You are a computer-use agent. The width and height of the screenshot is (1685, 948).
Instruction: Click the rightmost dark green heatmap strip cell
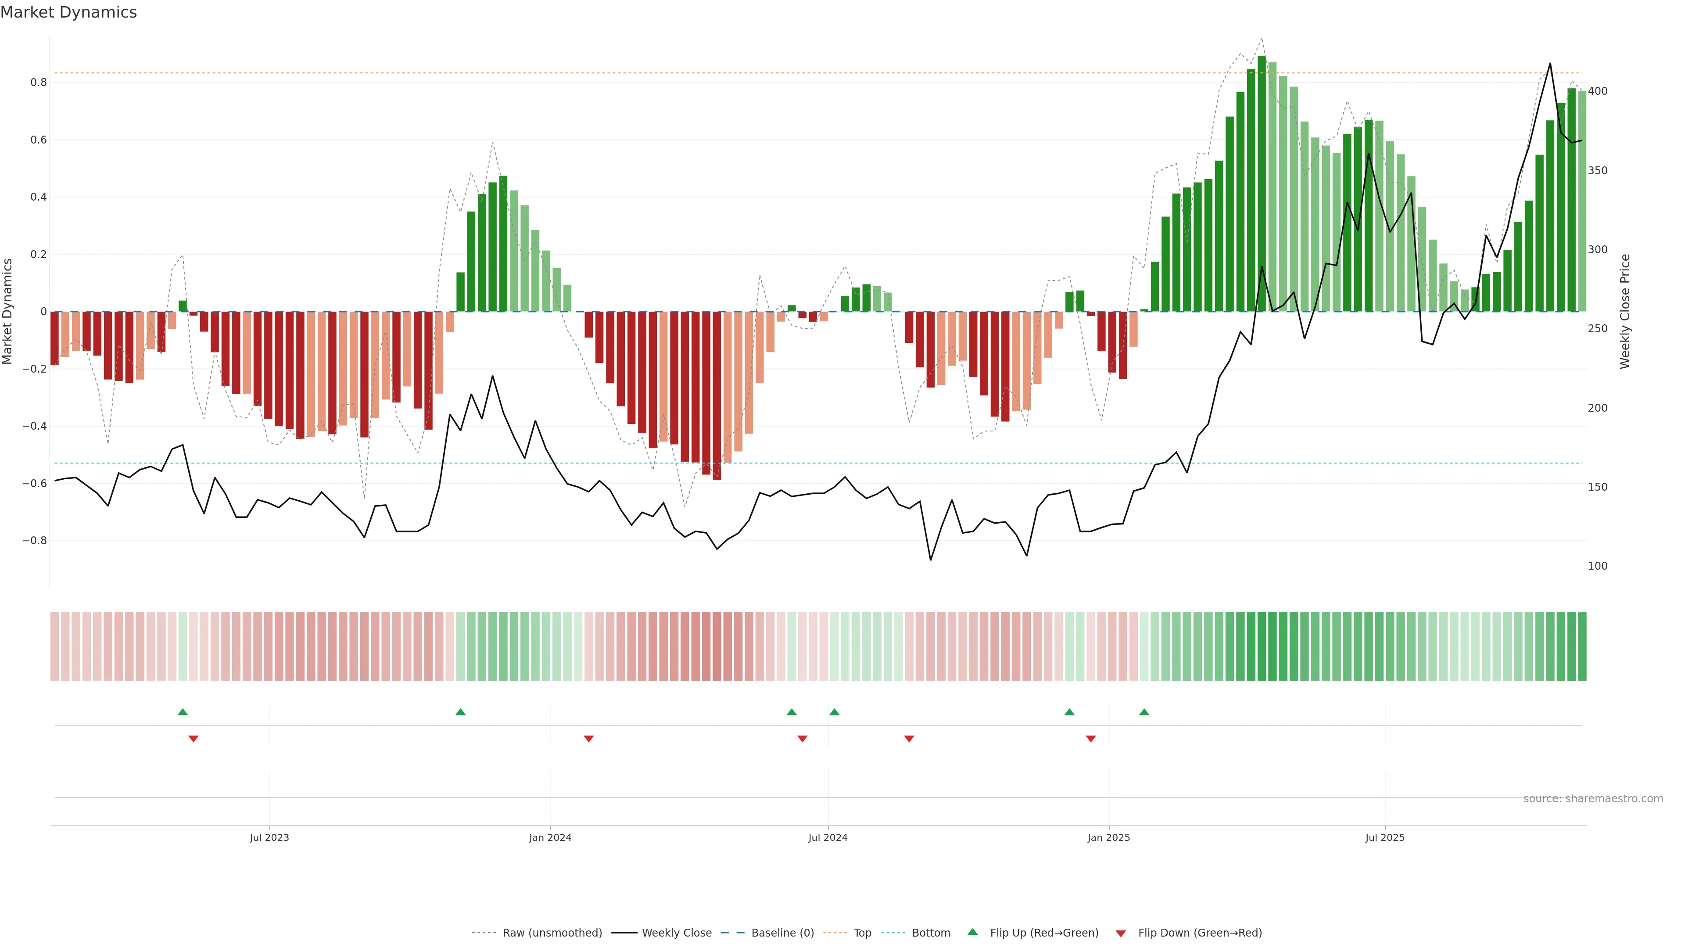(x=1581, y=646)
